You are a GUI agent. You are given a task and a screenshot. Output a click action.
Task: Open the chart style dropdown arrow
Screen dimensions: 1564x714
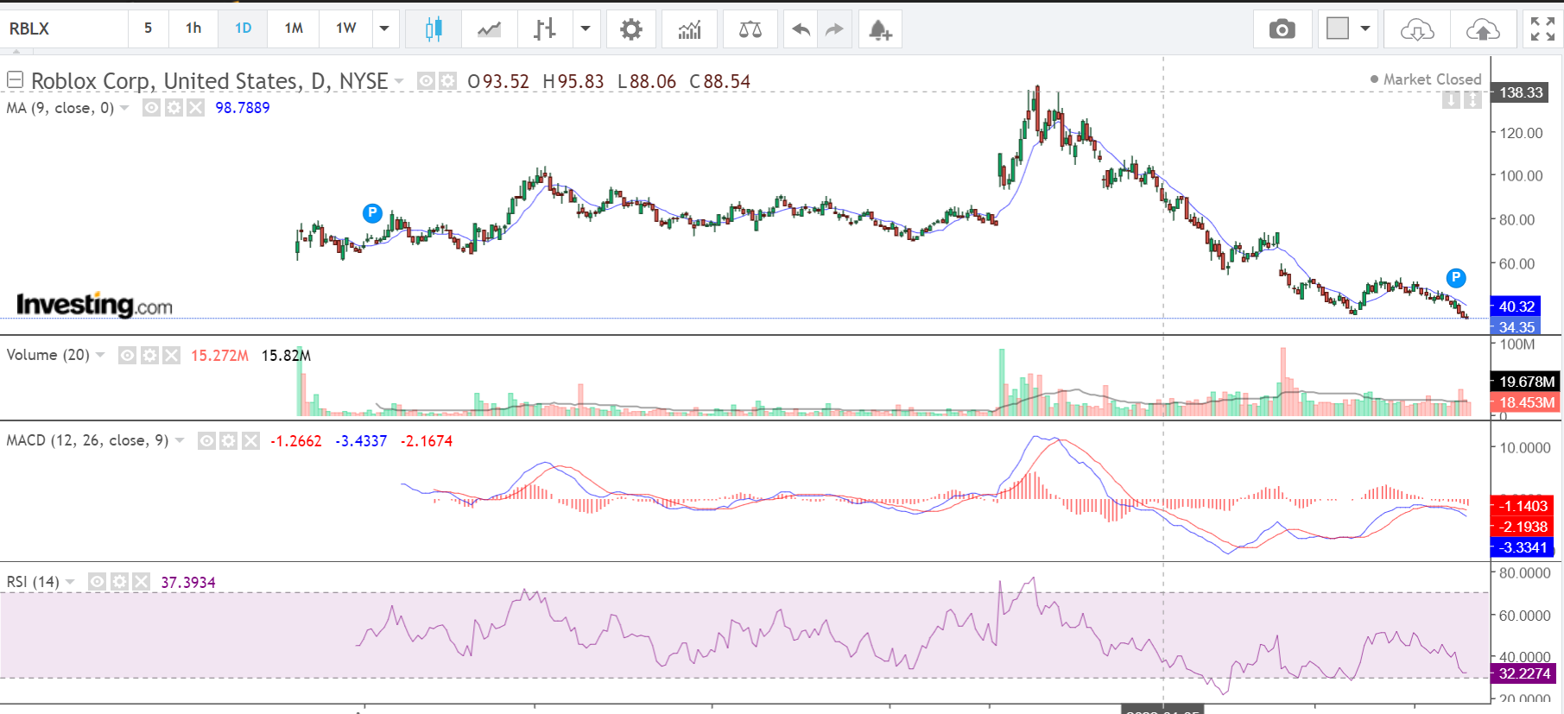(586, 28)
